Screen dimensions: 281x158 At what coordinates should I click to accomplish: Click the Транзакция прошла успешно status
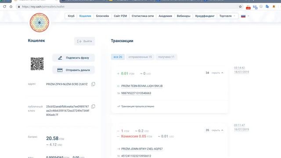[137, 106]
